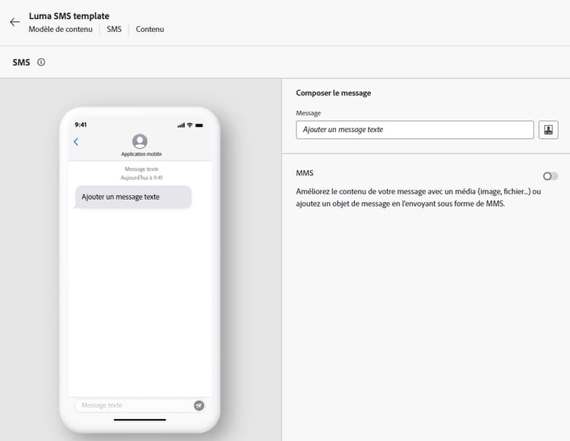Image resolution: width=570 pixels, height=441 pixels.
Task: Click the 'Composer le message' heading
Action: [x=334, y=93]
